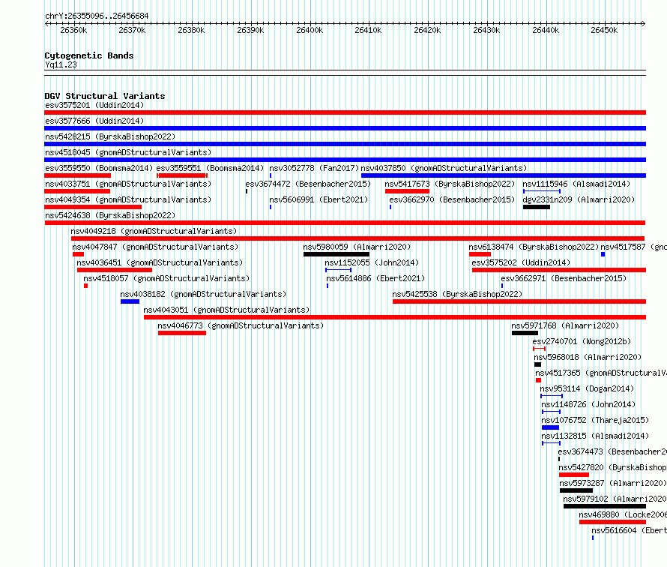Click the nsv4517587 label
The width and height of the screenshot is (667, 567).
coord(633,247)
